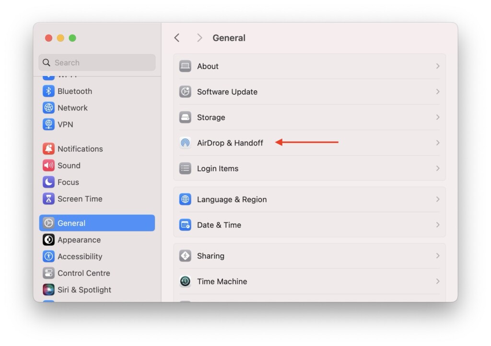Click Screen Time label in sidebar
The height and width of the screenshot is (346, 491).
[80, 199]
